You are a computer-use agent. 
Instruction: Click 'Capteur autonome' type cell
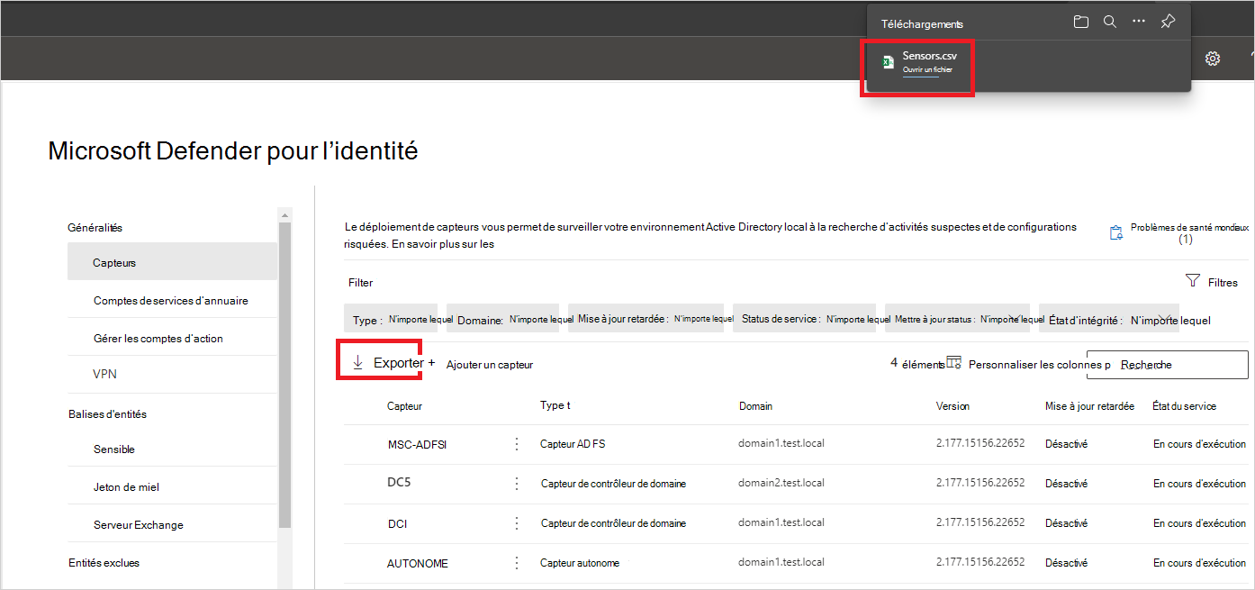pyautogui.click(x=580, y=563)
